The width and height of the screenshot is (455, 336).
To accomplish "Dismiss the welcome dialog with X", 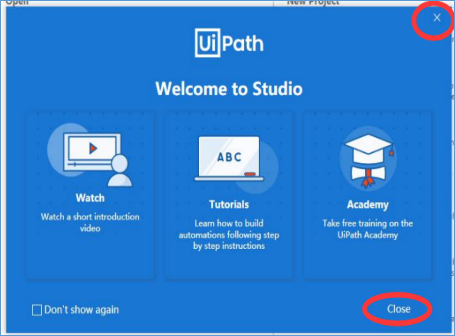I will (437, 18).
